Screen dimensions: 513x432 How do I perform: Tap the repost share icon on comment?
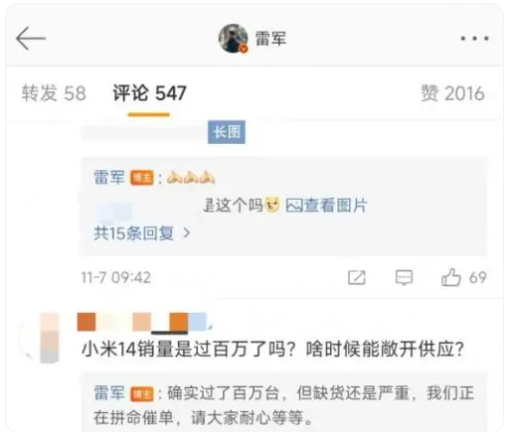pos(357,277)
